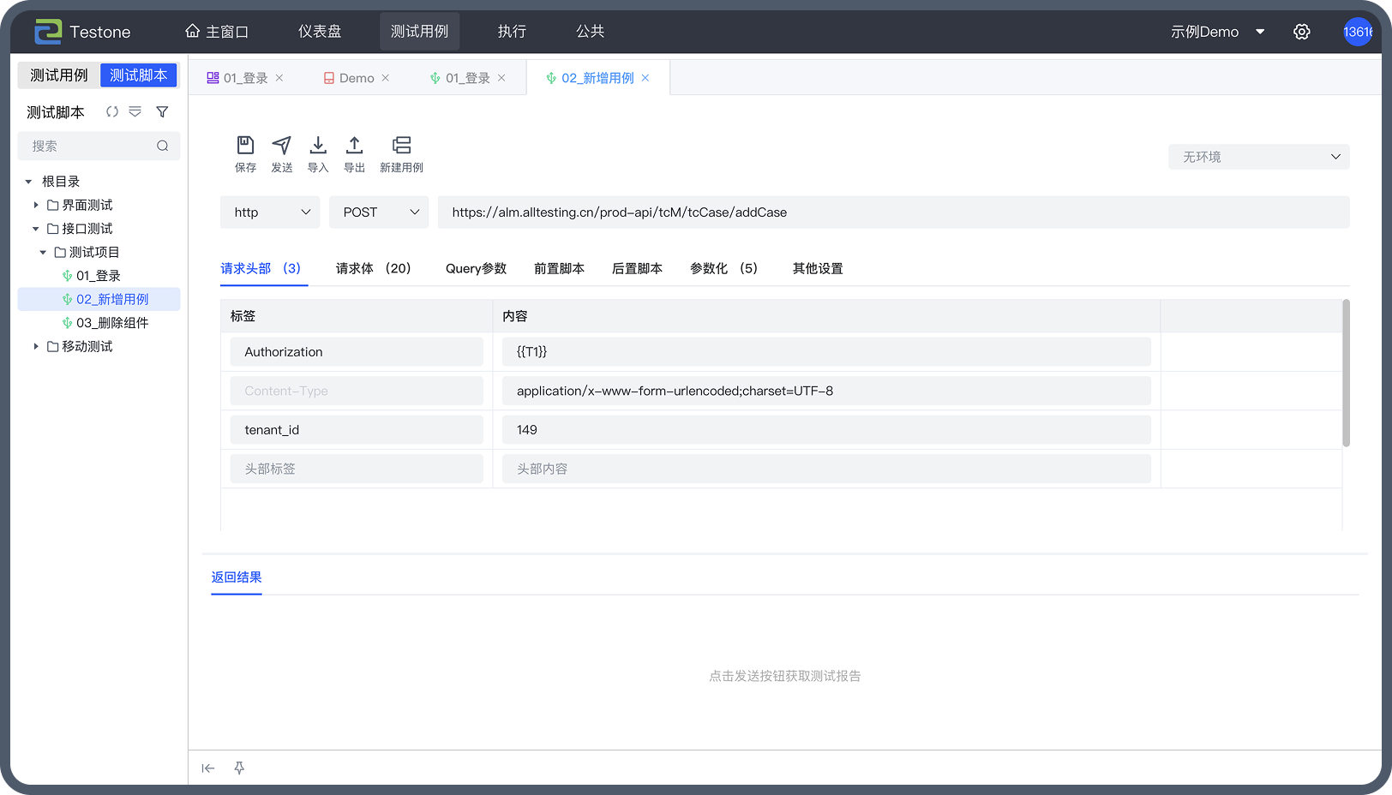Click the Save (保存) toolbar icon
The width and height of the screenshot is (1392, 795).
[245, 146]
